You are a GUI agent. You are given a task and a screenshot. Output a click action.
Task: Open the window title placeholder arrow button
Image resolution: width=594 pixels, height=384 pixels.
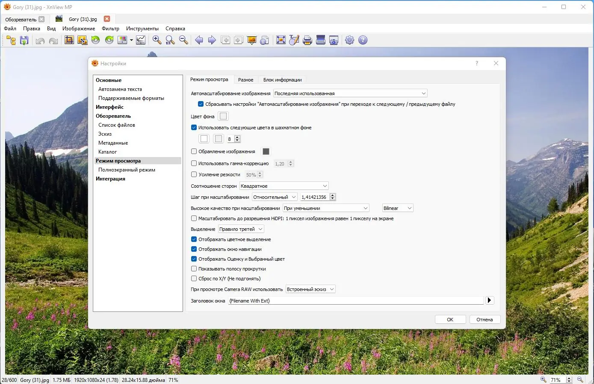coord(490,301)
